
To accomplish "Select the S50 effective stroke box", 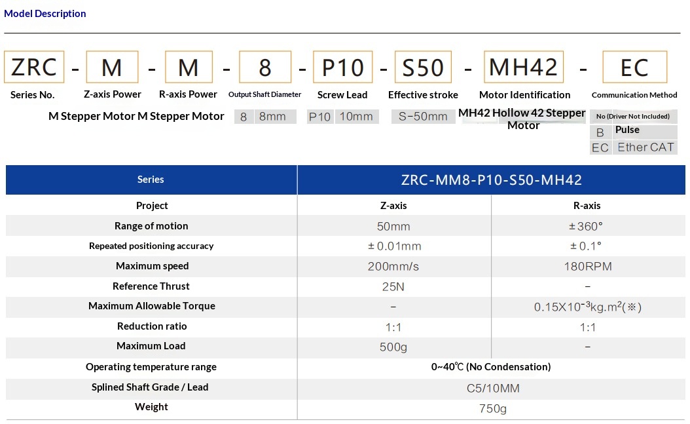I will [x=424, y=67].
